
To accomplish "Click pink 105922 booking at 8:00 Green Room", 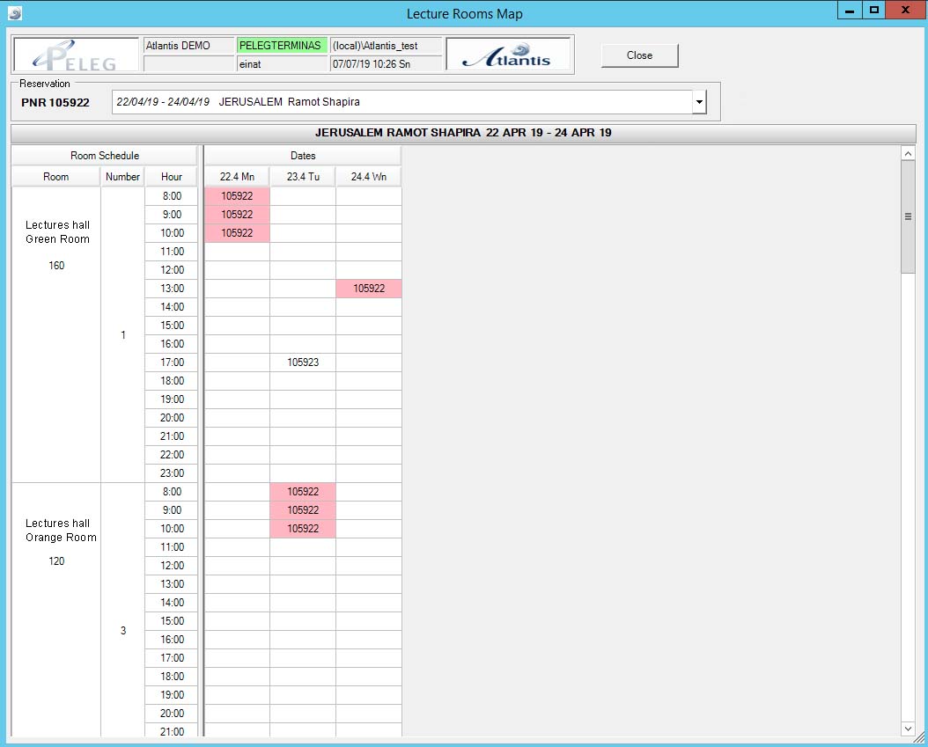I will (x=237, y=196).
